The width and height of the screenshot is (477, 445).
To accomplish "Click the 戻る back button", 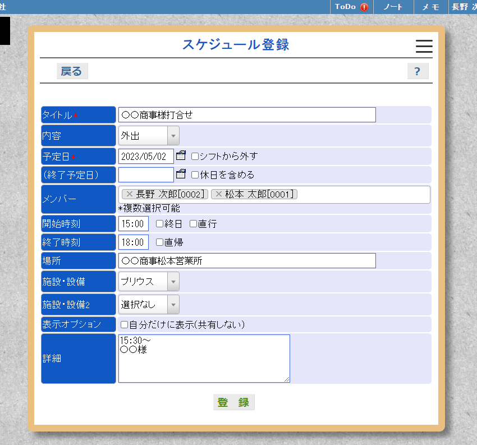I will (x=72, y=71).
